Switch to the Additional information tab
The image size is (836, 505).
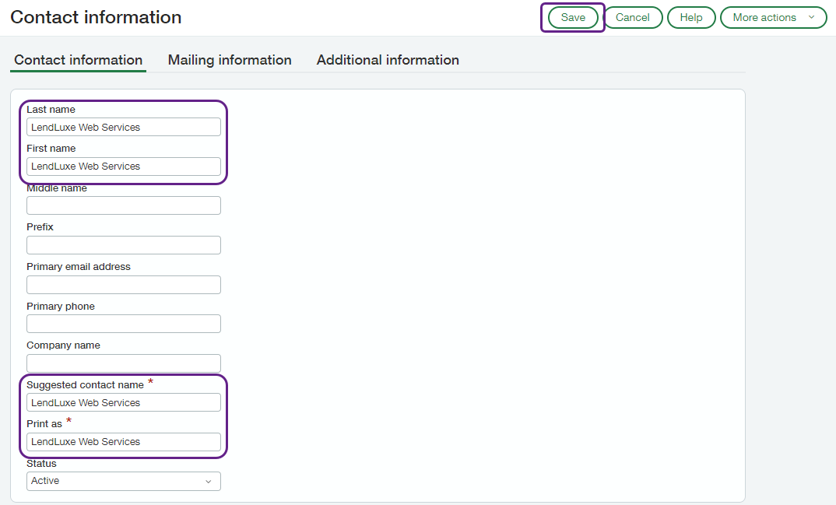tap(387, 60)
